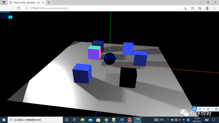
Task: Click the dark blue sphere
Action: pyautogui.click(x=109, y=58)
